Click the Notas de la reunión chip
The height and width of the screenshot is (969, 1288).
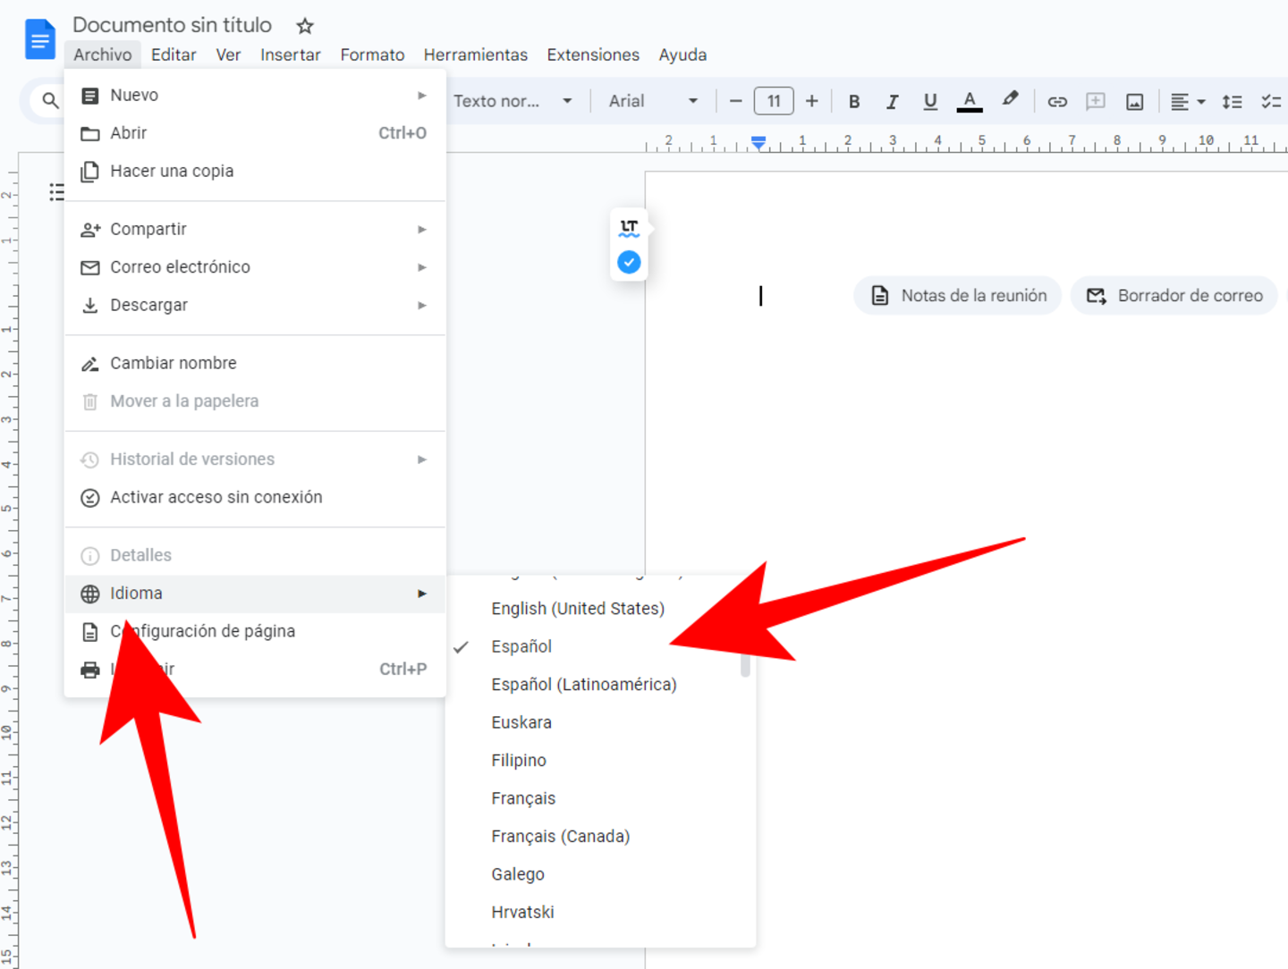(958, 296)
